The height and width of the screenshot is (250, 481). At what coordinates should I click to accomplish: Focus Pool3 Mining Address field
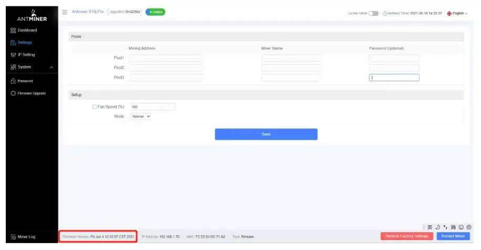(166, 78)
